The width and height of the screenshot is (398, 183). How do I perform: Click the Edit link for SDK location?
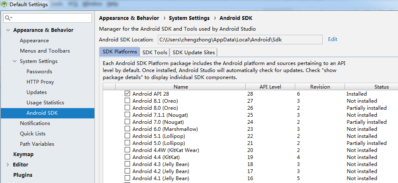(x=333, y=39)
